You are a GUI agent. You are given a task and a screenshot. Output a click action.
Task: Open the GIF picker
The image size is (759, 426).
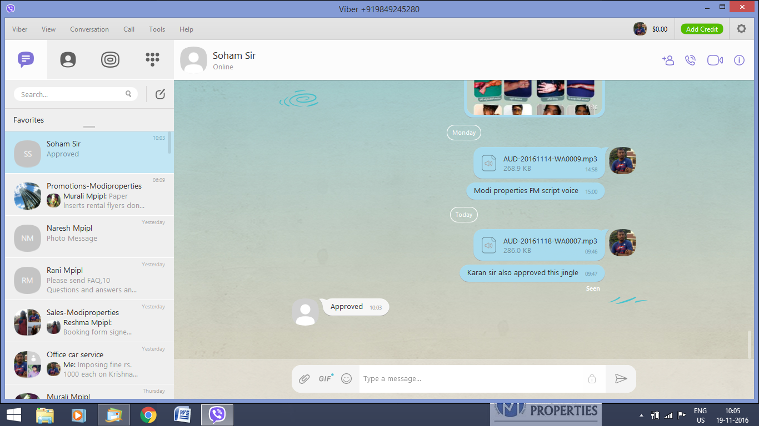pyautogui.click(x=325, y=379)
